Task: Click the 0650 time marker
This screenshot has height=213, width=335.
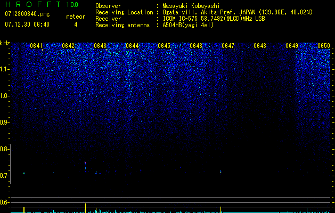Action: (324, 46)
